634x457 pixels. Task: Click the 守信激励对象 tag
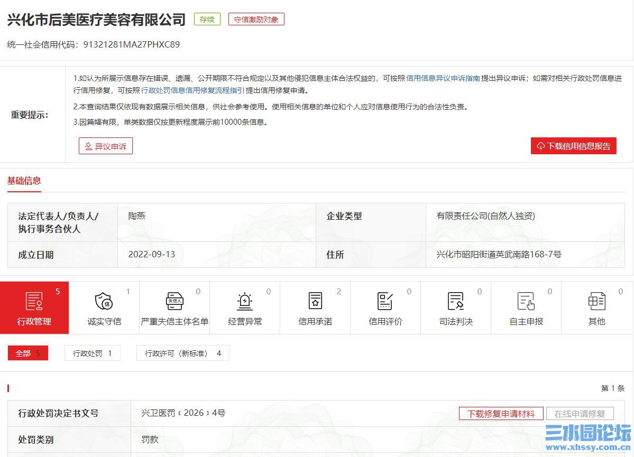click(x=256, y=20)
